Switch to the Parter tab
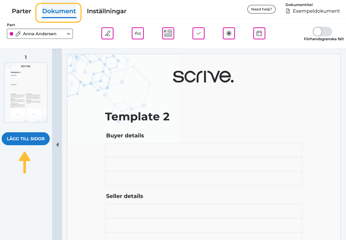346x240 pixels. (22, 11)
